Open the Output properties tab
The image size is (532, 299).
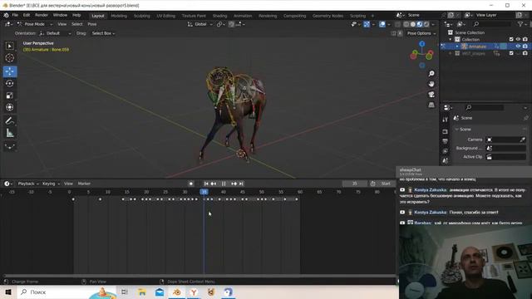click(446, 141)
